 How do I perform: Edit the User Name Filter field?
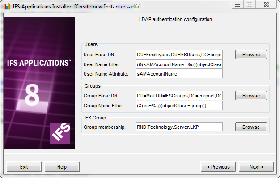tap(179, 64)
